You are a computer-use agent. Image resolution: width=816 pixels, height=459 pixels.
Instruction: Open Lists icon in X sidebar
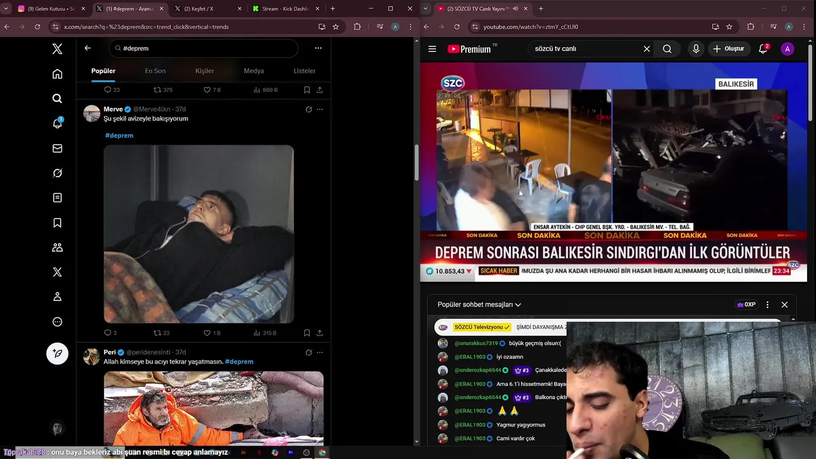[57, 198]
